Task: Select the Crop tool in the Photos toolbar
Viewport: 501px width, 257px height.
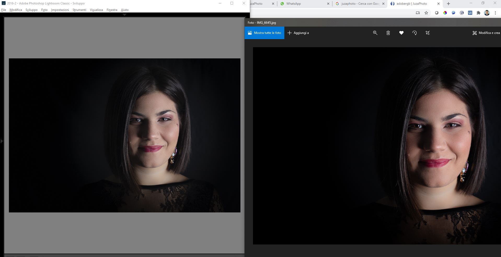Action: pos(428,33)
